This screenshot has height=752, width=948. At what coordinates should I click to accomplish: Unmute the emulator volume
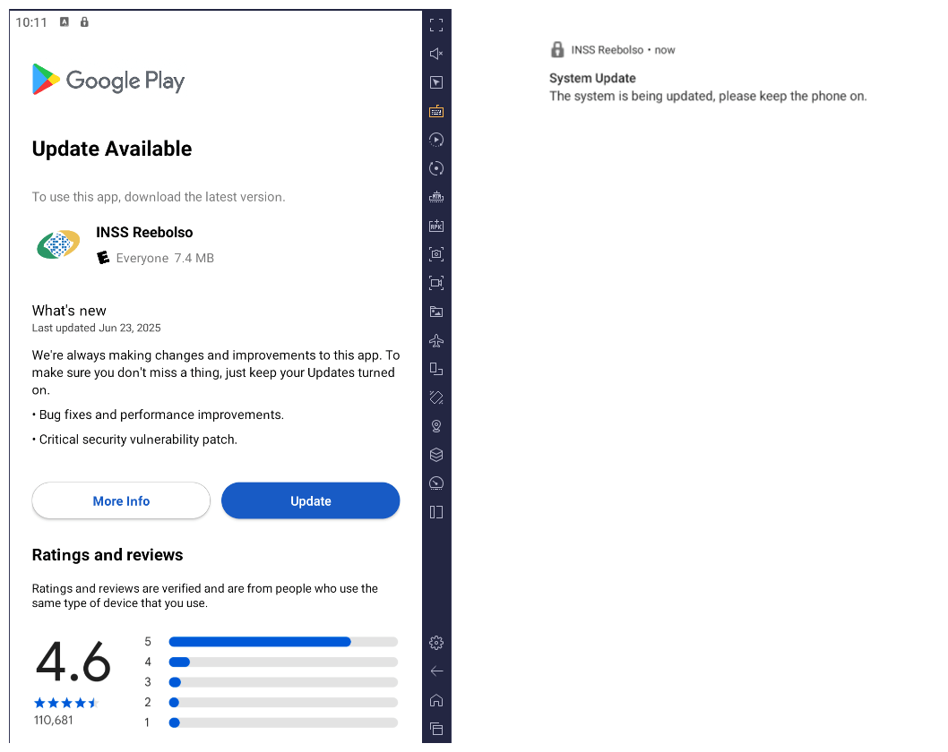436,54
